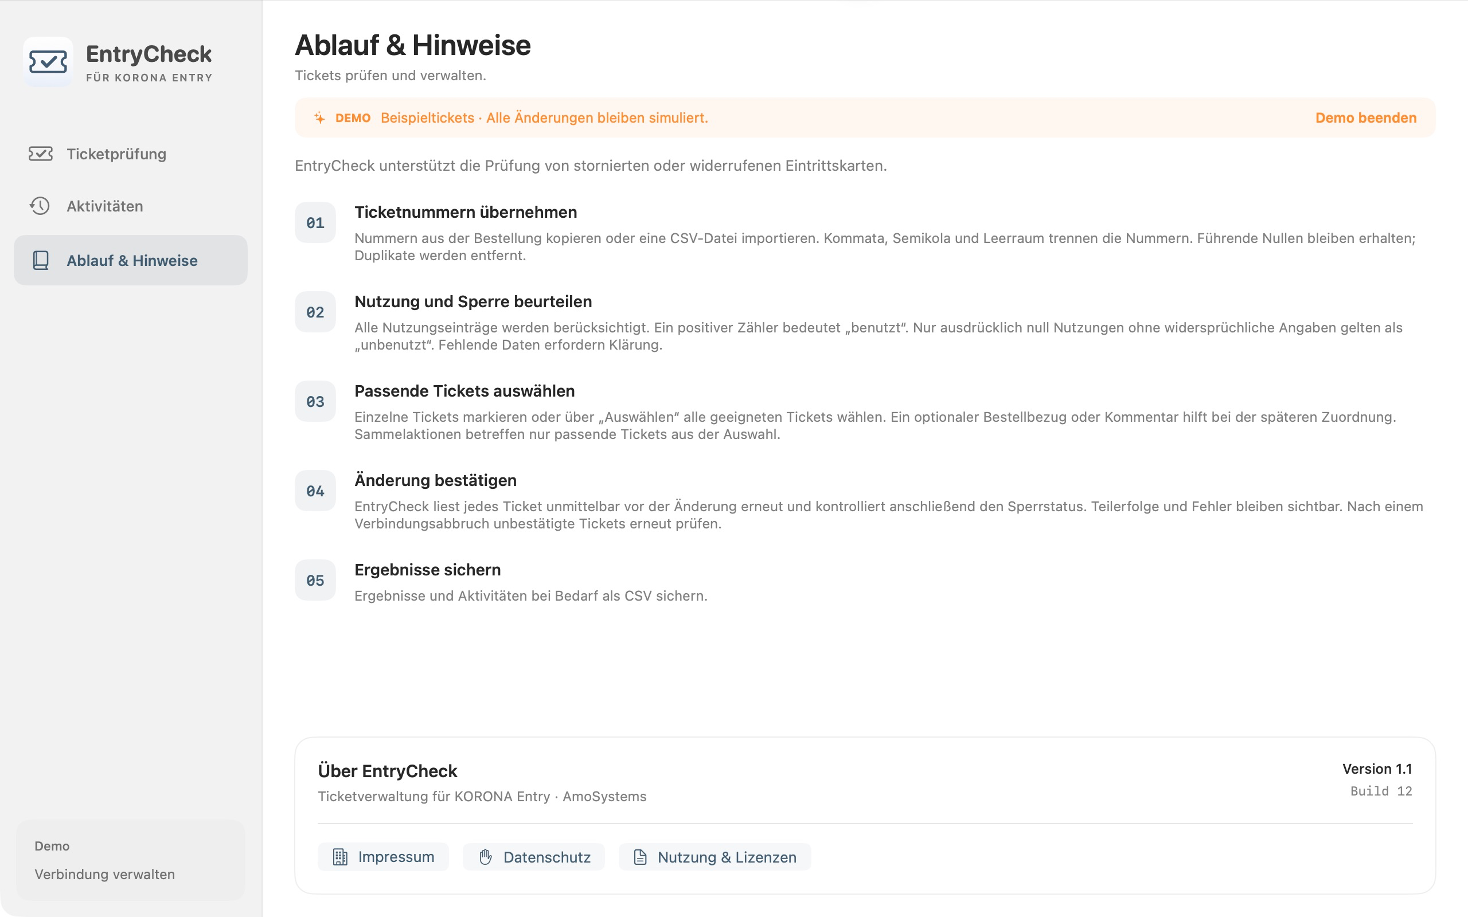
Task: Click the Über EntryCheck title
Action: tap(388, 771)
